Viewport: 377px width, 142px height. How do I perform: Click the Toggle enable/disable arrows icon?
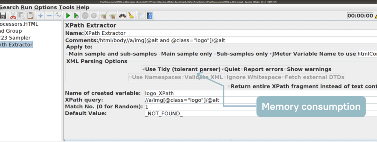pyautogui.click(x=58, y=16)
